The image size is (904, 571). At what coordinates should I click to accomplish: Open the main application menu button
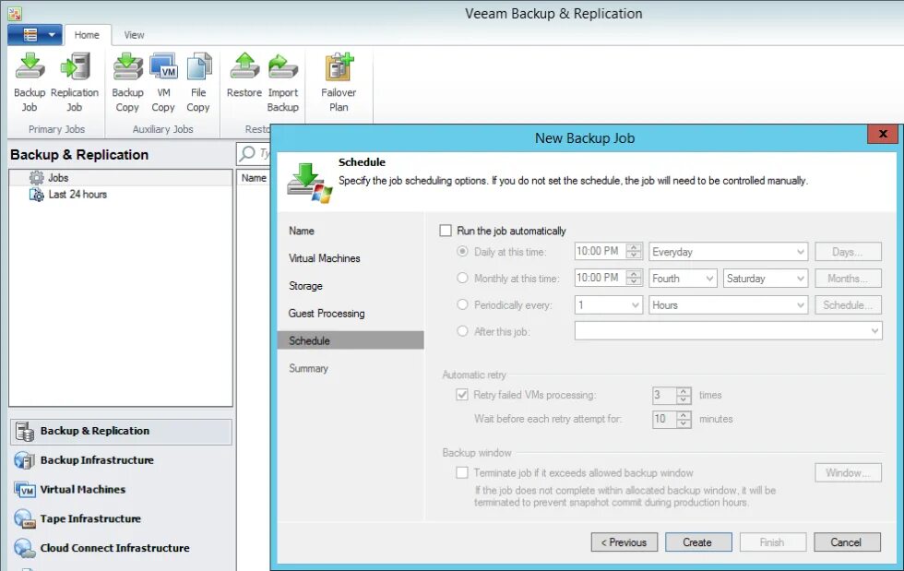coord(35,35)
